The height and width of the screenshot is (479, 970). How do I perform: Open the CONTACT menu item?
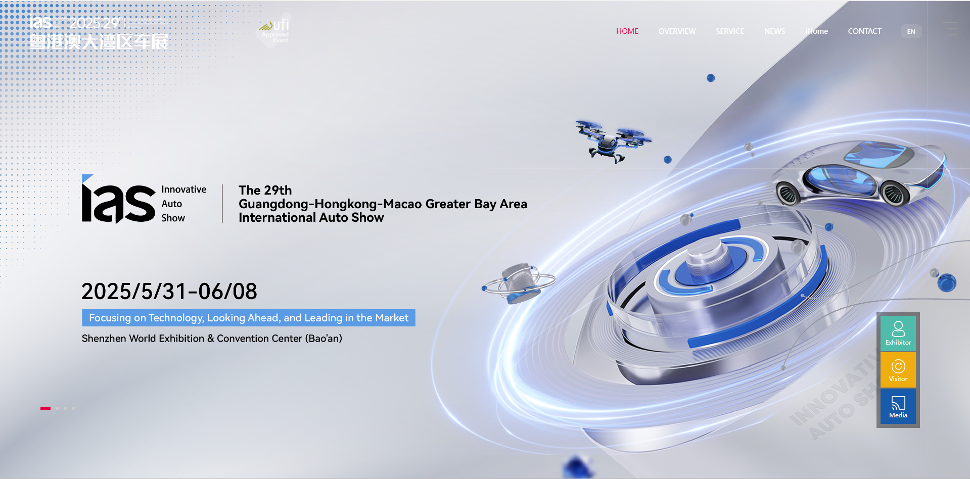coord(864,31)
